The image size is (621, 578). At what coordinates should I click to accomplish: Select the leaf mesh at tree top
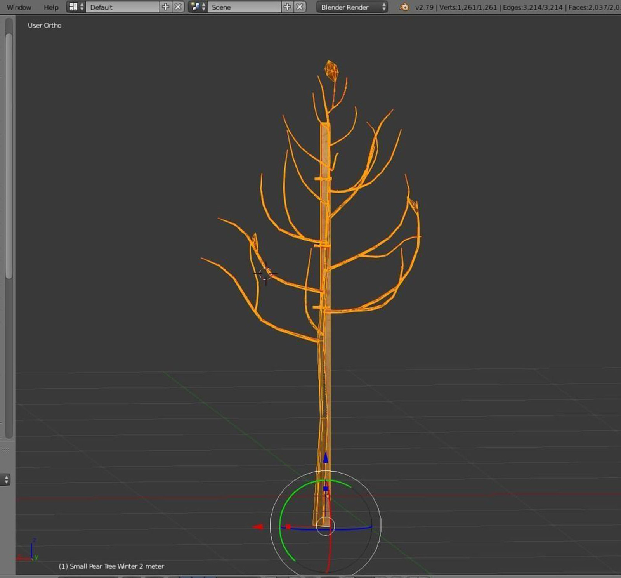click(x=331, y=71)
